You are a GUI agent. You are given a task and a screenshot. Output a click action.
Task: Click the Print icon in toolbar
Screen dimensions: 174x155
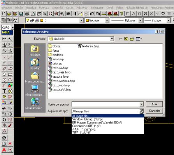(x=27, y=14)
